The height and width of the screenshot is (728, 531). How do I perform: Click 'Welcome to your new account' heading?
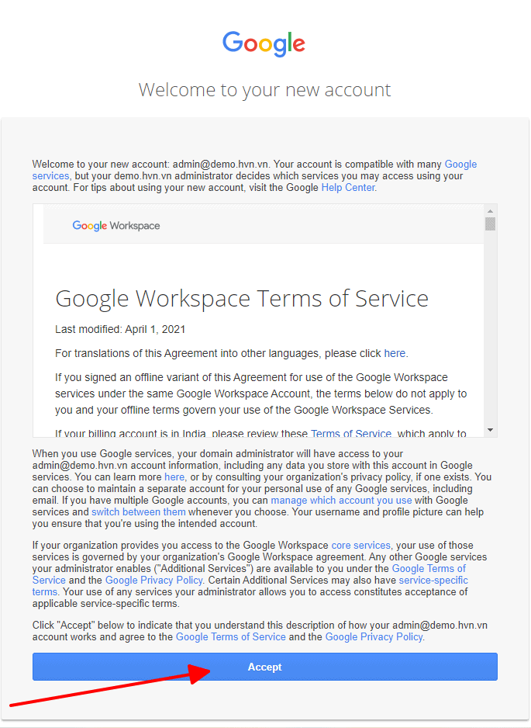(x=264, y=89)
